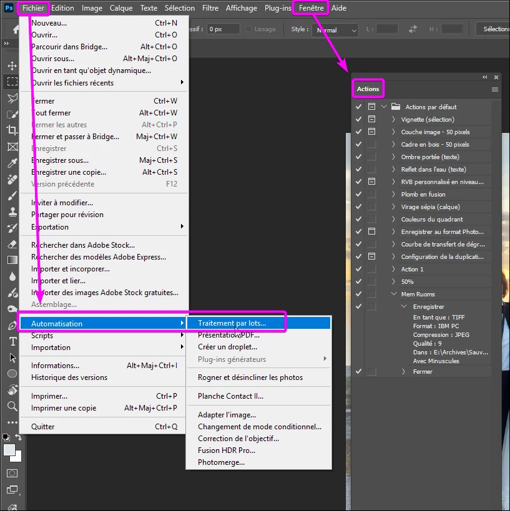Select the Pen tool

coord(12,325)
